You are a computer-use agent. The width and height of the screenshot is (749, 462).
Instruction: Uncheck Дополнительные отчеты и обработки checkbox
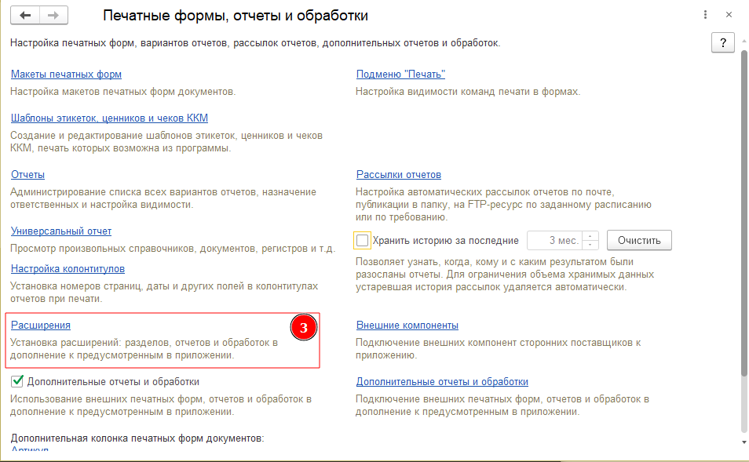coord(17,381)
